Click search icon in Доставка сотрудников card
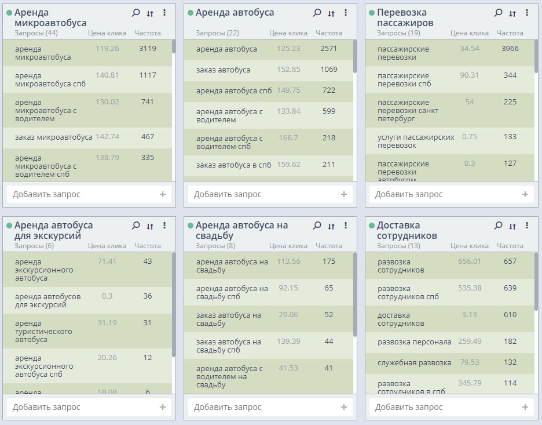Viewport: 542px width, 425px height. point(498,226)
